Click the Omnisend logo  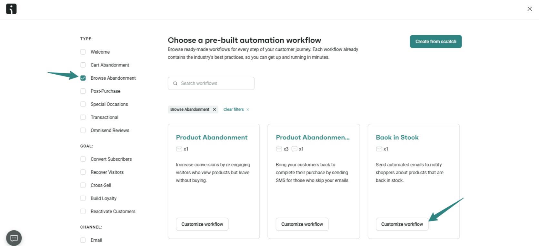pyautogui.click(x=11, y=9)
